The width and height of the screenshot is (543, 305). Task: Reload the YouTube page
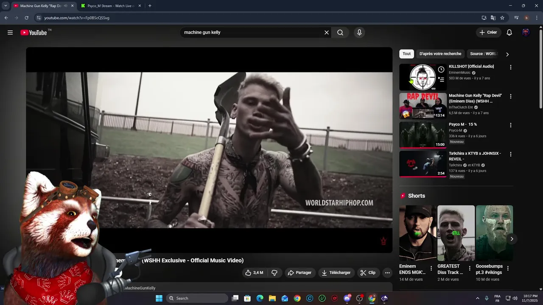click(26, 18)
